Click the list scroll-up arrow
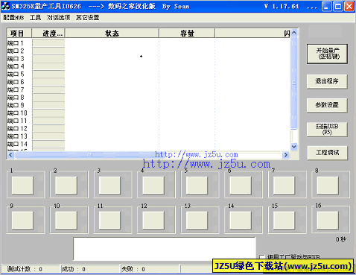 (294, 33)
